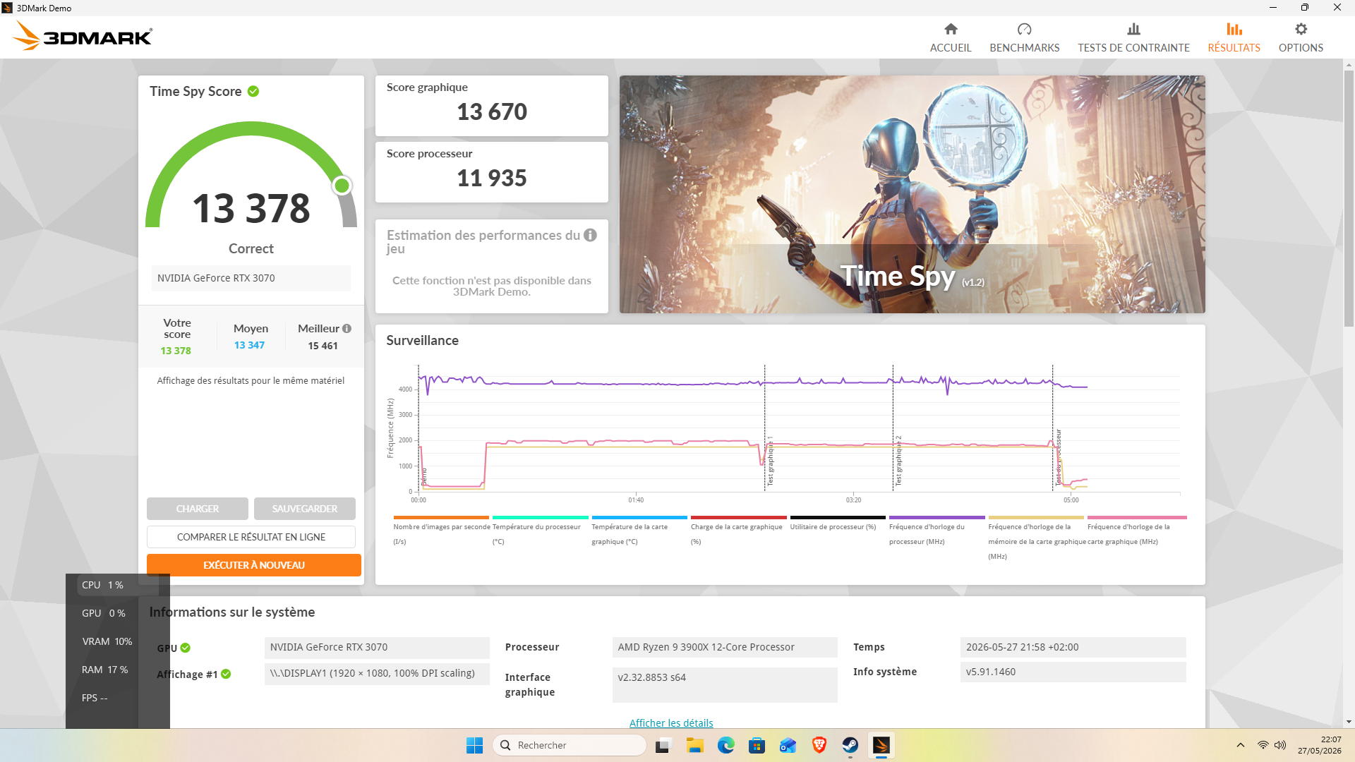The width and height of the screenshot is (1355, 762).
Task: Click the Test graphique 1 marker on chart
Action: (770, 460)
